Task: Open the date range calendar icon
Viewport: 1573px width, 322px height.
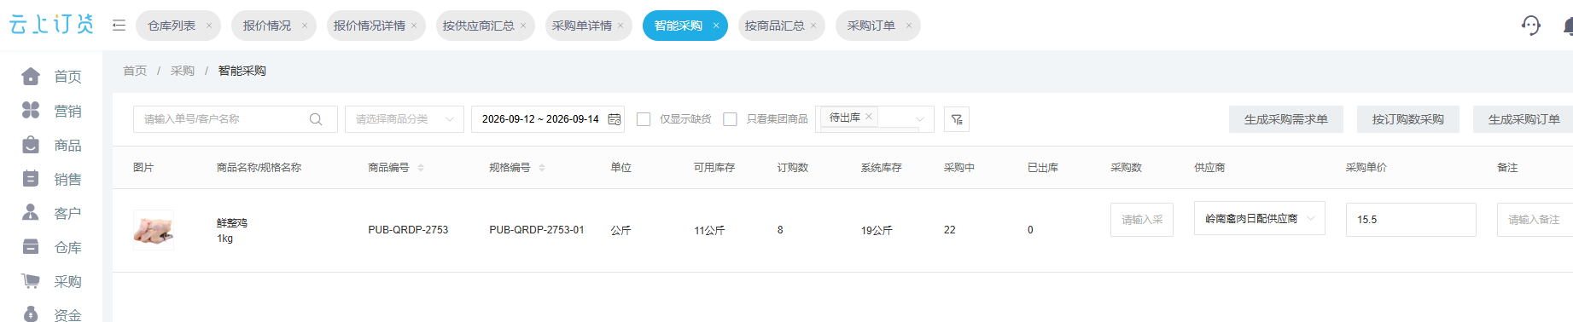Action: click(615, 119)
